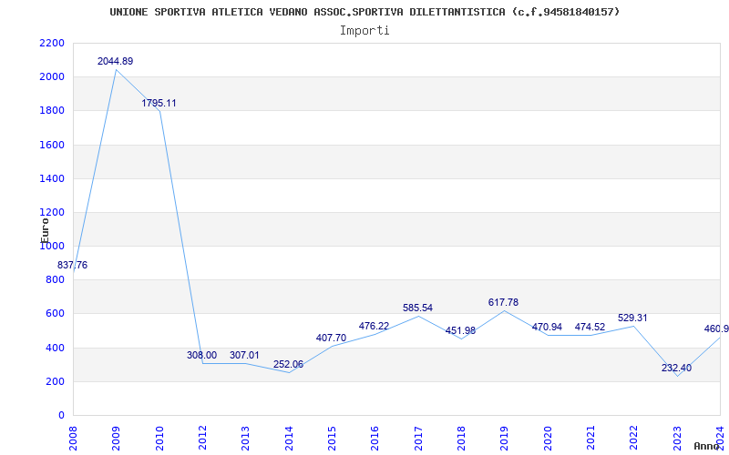Click the 308.00 data label
Image resolution: width=729 pixels, height=455 pixels.
201,355
